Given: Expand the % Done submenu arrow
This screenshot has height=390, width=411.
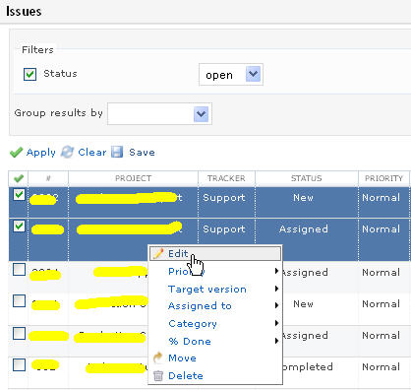Looking at the screenshot, I should tap(276, 341).
